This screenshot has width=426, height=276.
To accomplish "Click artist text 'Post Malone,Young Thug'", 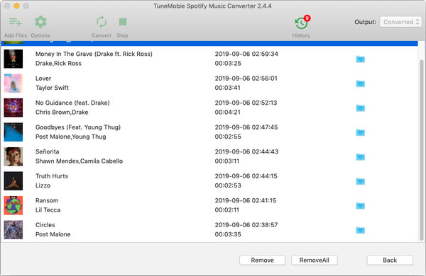I will click(70, 137).
